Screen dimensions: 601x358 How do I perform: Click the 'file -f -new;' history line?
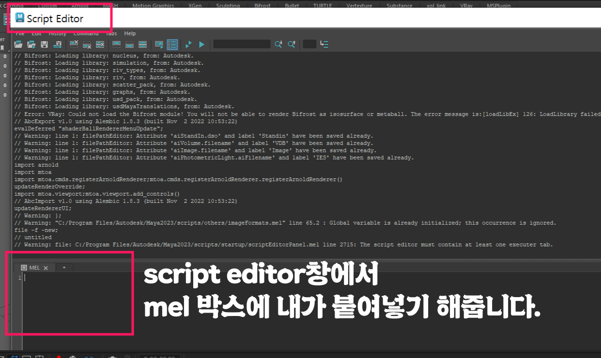coord(36,230)
